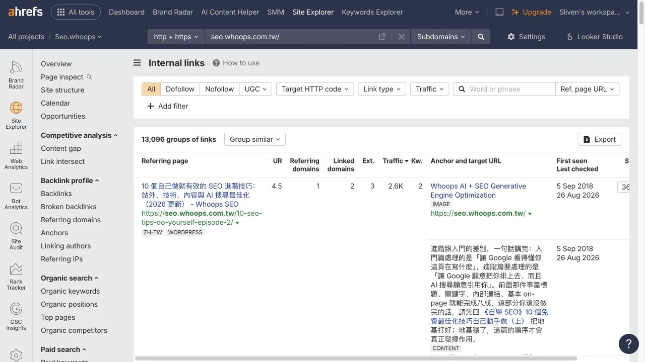
Task: Open project Settings
Action: point(526,37)
